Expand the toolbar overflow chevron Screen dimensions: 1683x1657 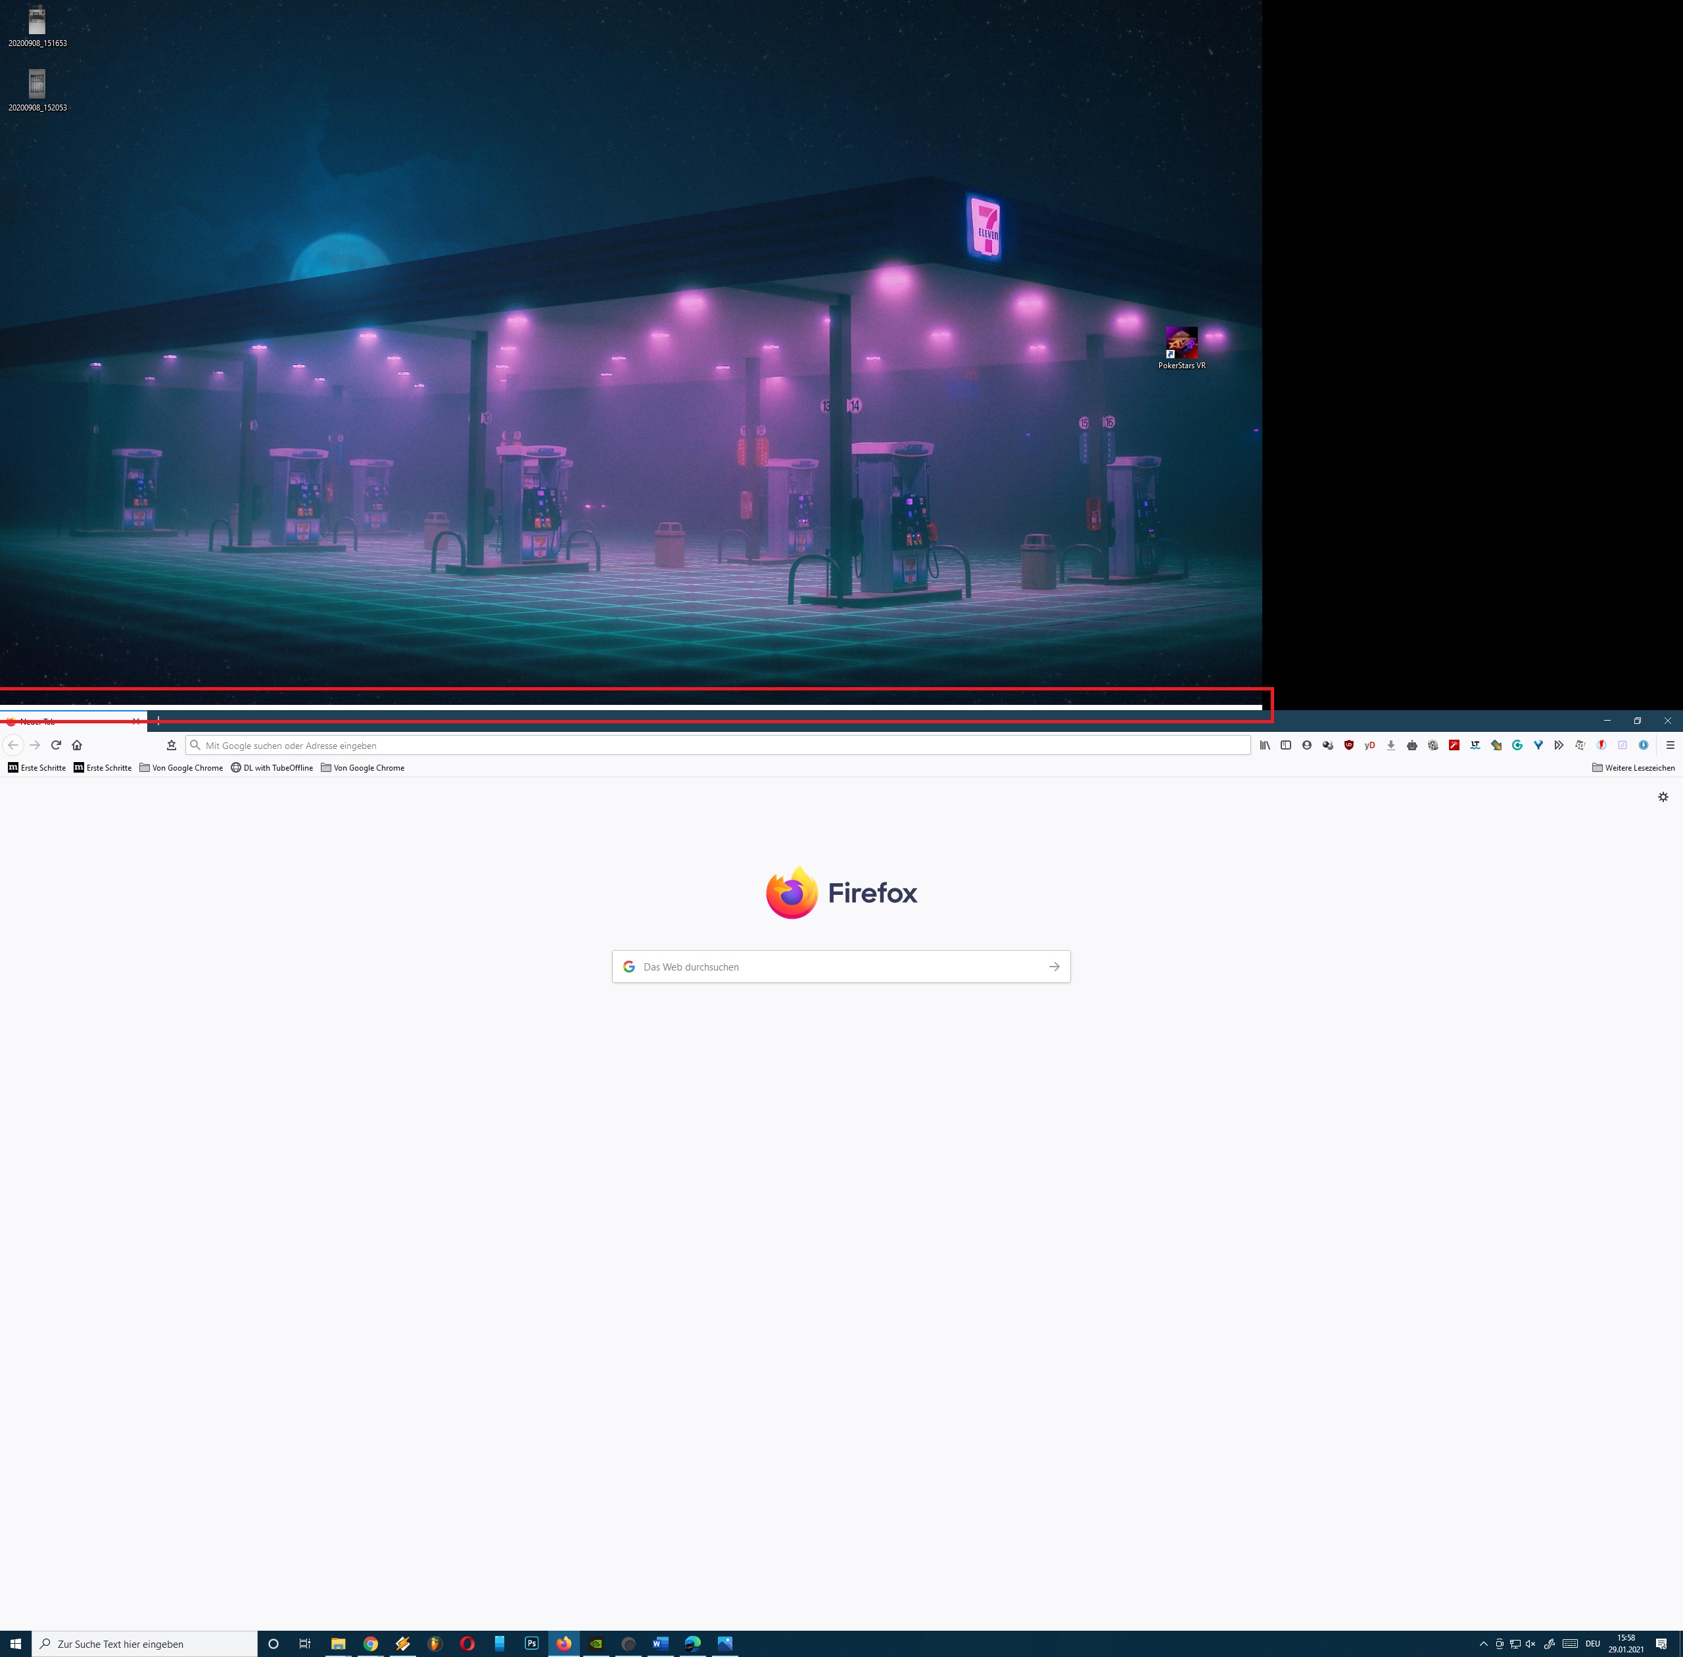(1559, 745)
